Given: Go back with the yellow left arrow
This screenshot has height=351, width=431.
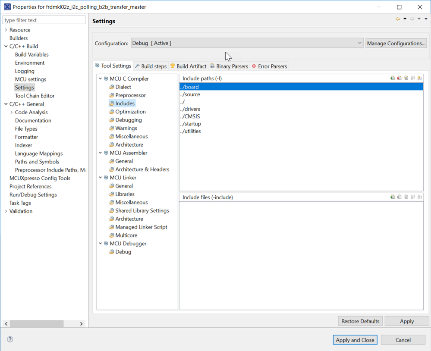Looking at the screenshot, I should 398,19.
